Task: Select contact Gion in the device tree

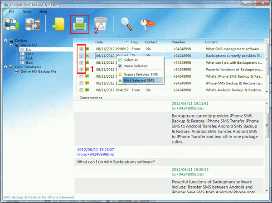Action: [29, 53]
